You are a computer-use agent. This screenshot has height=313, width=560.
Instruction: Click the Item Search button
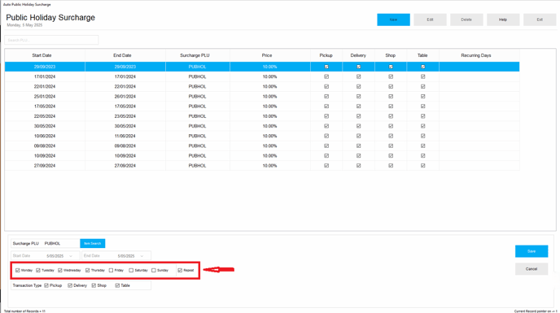point(93,243)
